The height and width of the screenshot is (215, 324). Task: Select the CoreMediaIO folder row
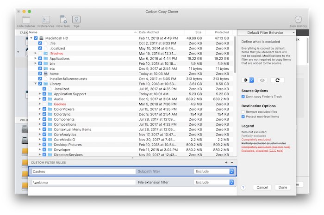(131, 140)
